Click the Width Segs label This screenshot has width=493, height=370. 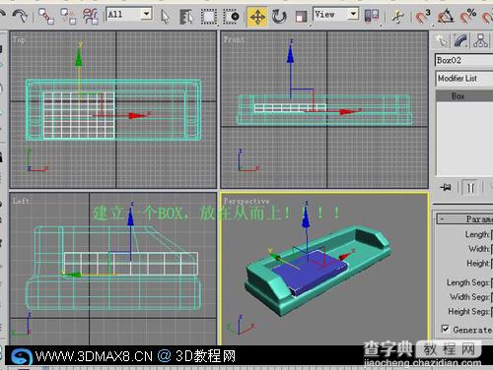pyautogui.click(x=469, y=297)
